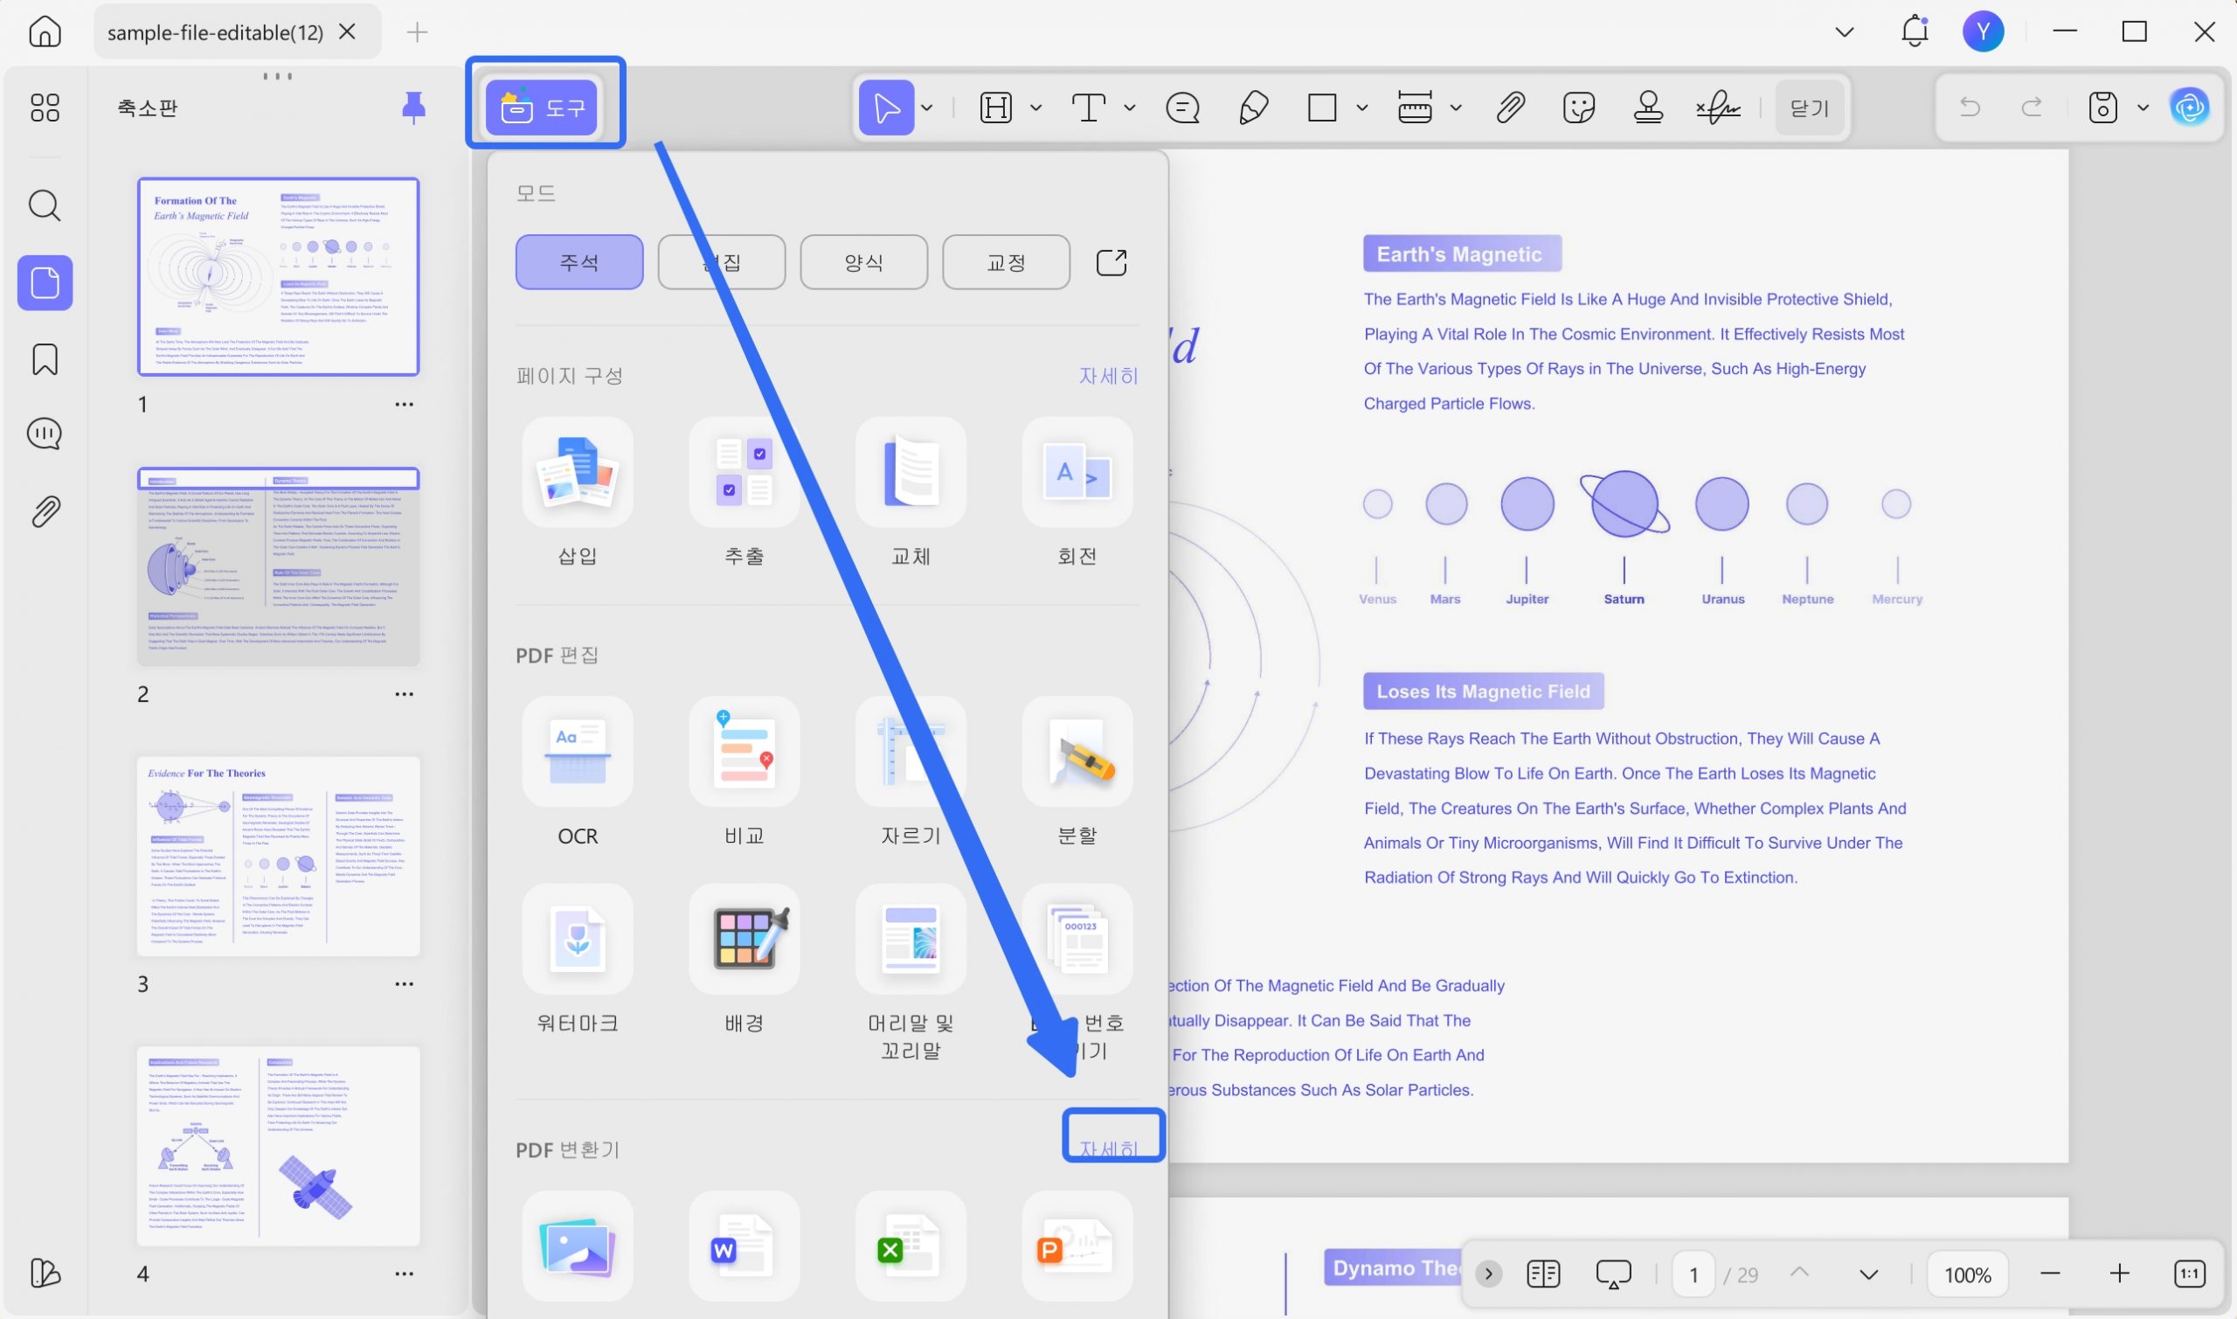Expand the highlight tool dropdown arrow

[1035, 108]
